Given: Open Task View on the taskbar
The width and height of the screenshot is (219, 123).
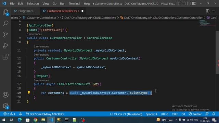Looking at the screenshot, I should coord(11,120).
